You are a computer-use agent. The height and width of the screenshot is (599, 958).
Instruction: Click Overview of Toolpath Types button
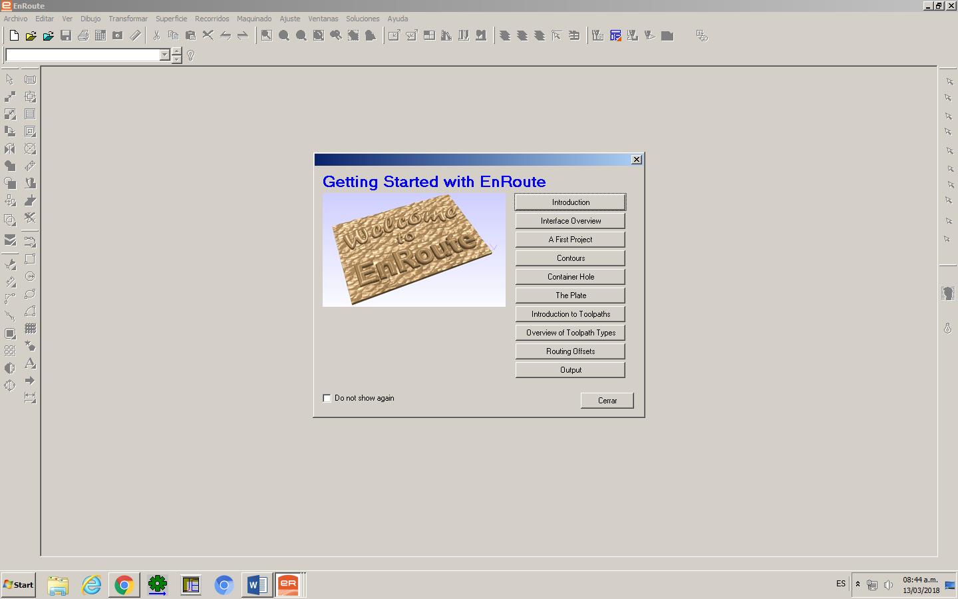click(570, 333)
